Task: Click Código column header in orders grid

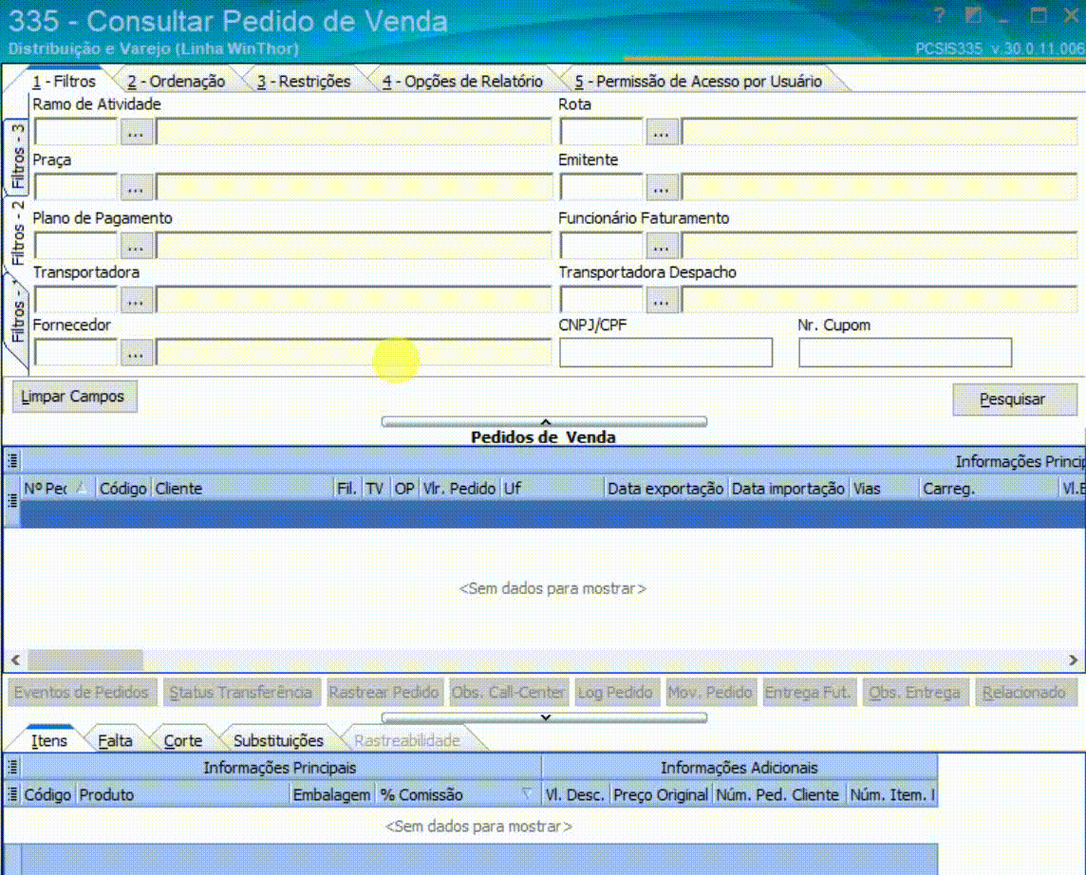Action: pos(122,488)
